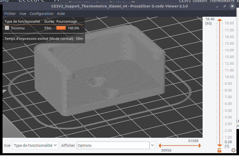The height and width of the screenshot is (156, 239).
Task: Open the Configuration menu
Action: point(42,14)
